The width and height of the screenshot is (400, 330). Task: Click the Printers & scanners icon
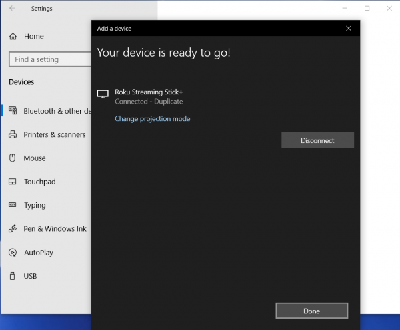point(13,134)
